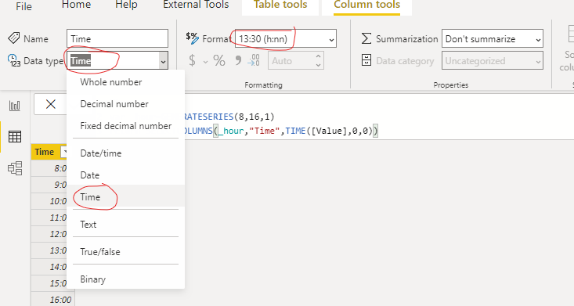Open the Help tab
The width and height of the screenshot is (574, 306).
coord(126,5)
